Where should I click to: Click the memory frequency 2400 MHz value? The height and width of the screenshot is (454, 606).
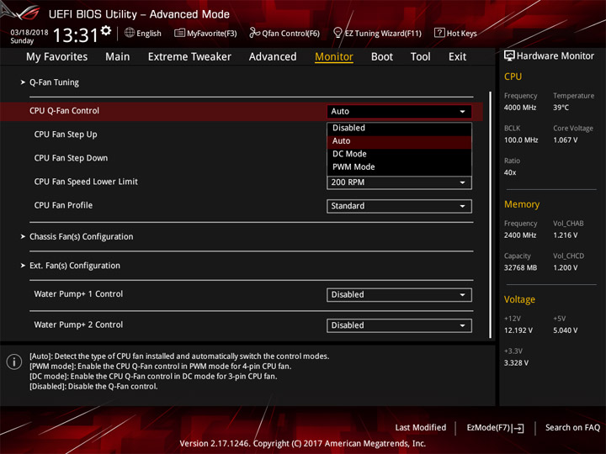[520, 235]
